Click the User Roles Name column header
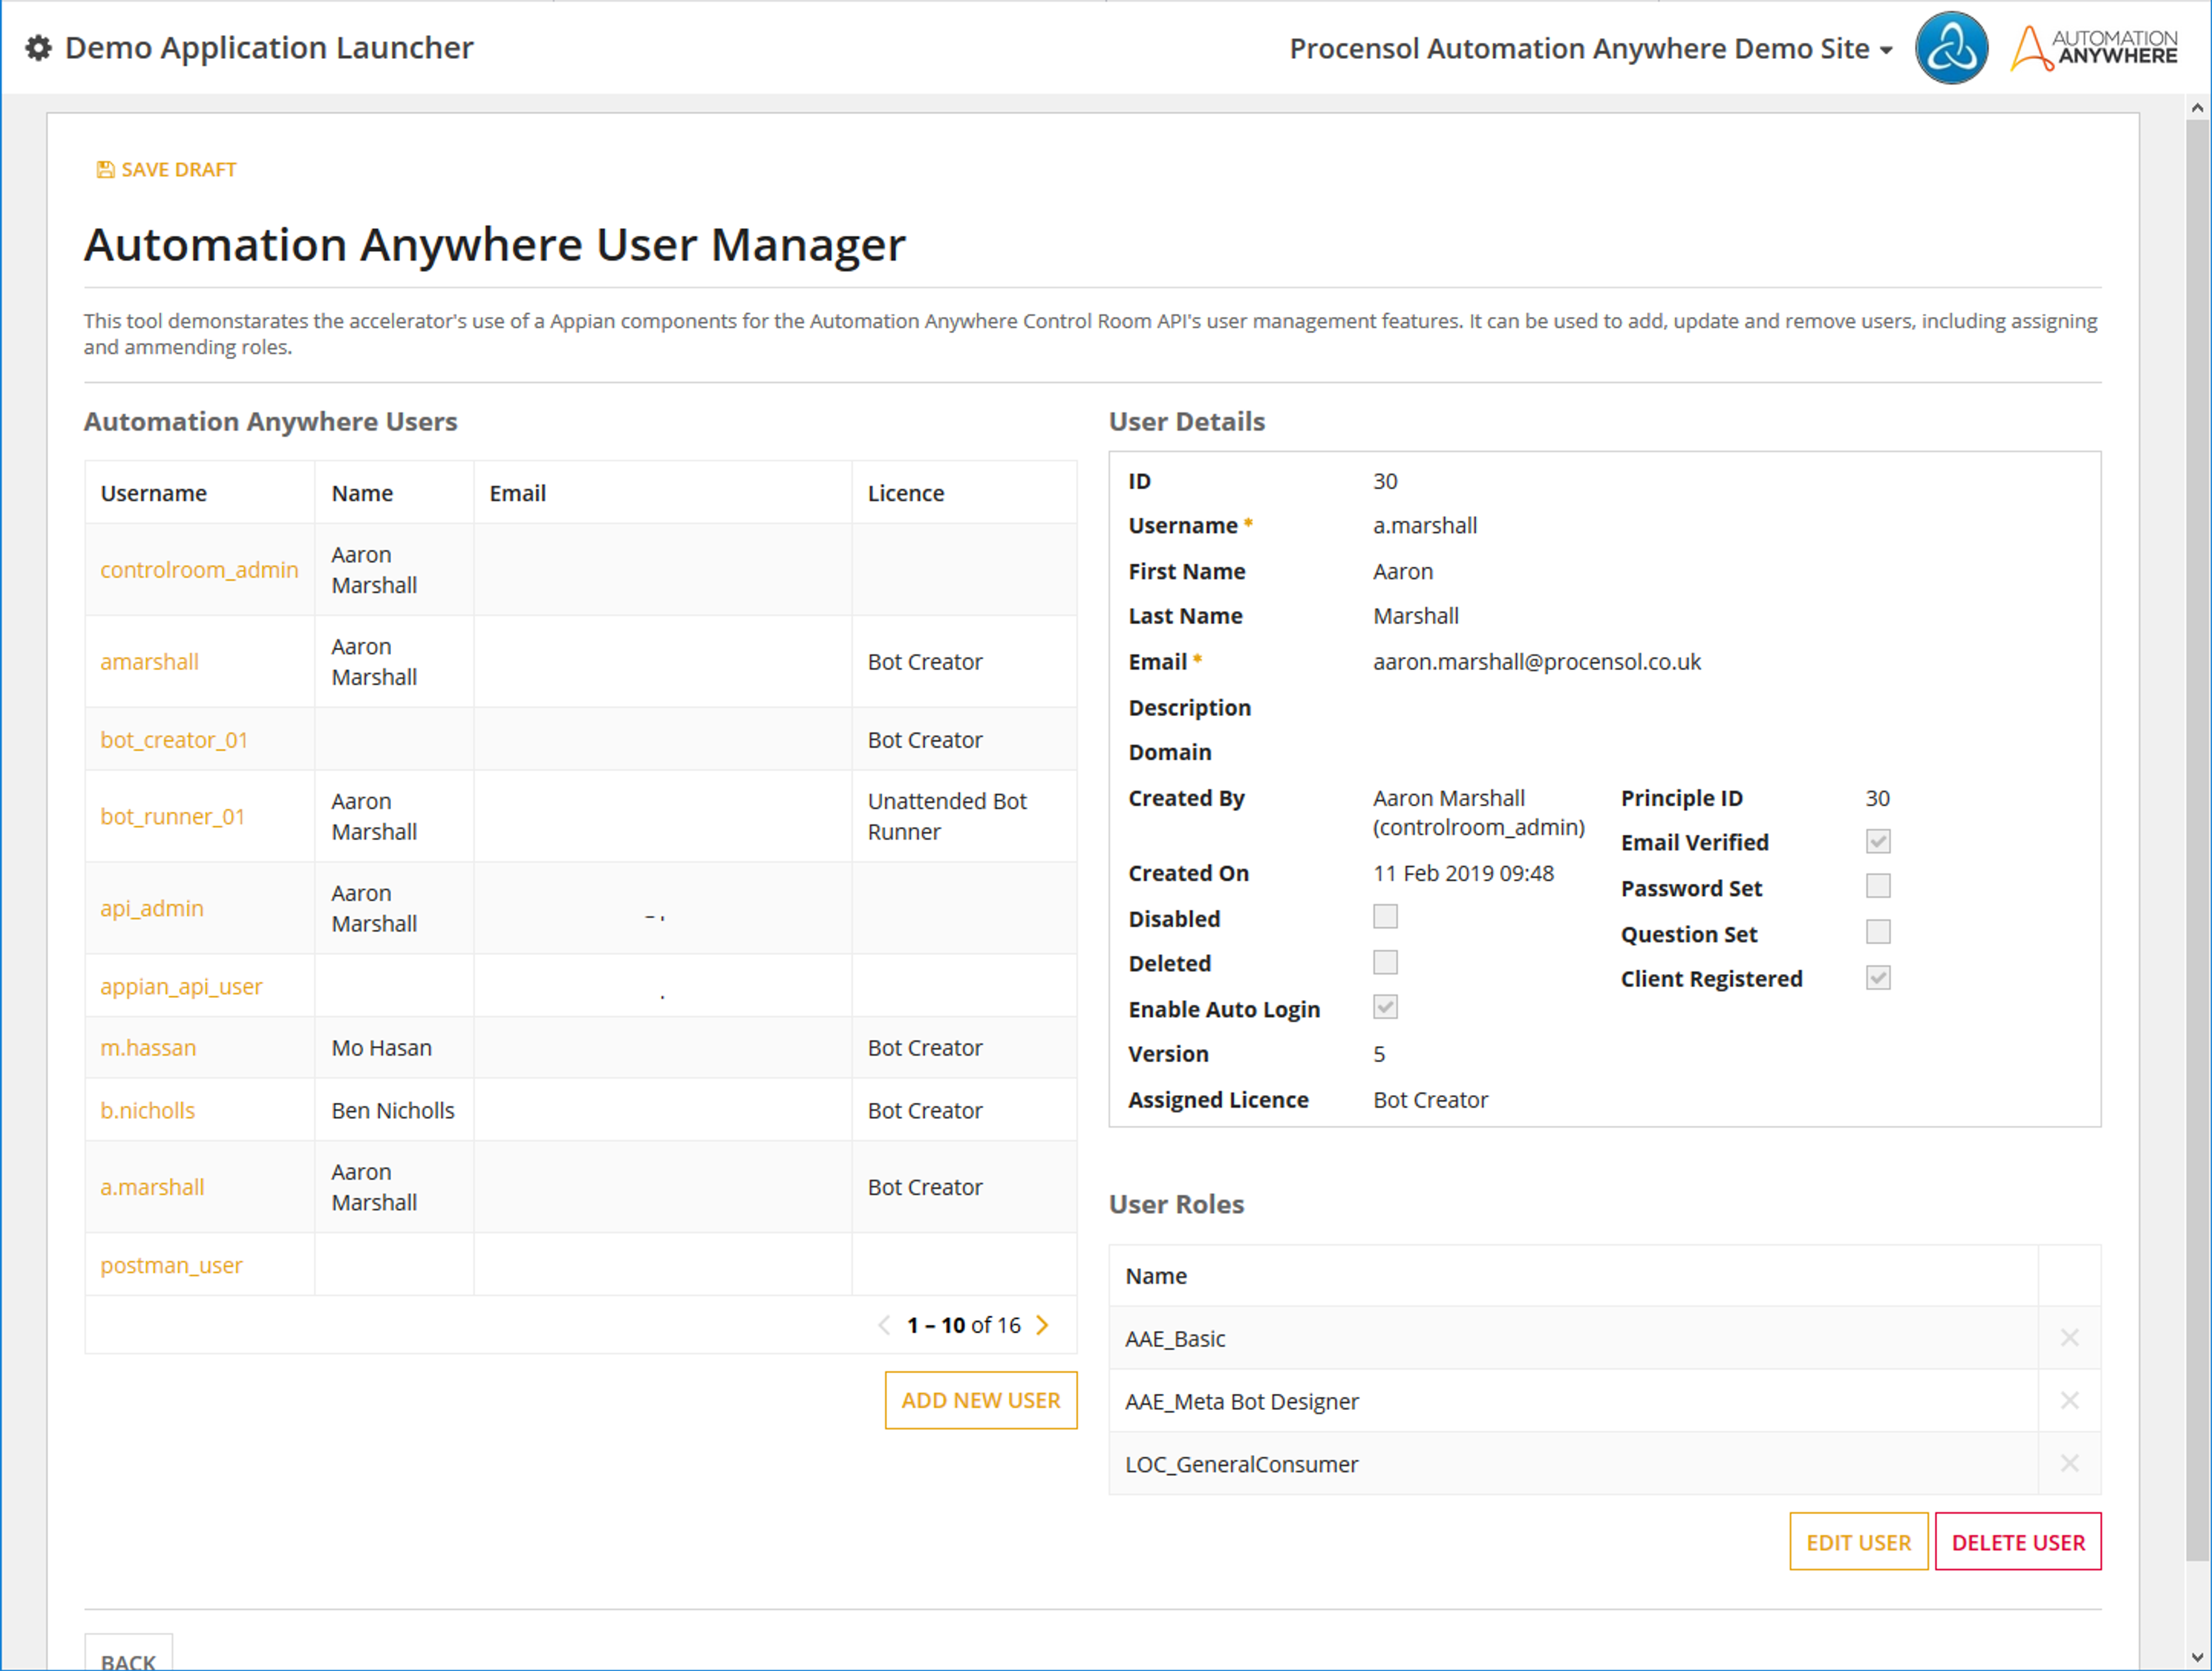Viewport: 2212px width, 1671px height. (x=1156, y=1276)
